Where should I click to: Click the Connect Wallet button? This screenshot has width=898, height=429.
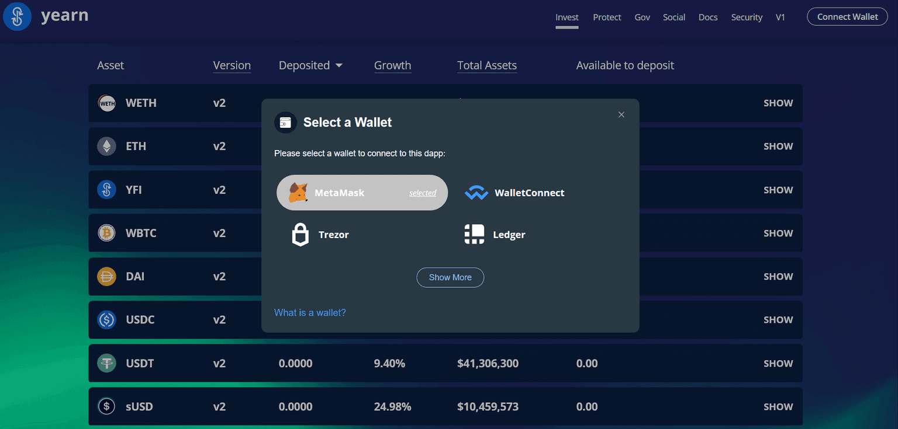pos(847,17)
